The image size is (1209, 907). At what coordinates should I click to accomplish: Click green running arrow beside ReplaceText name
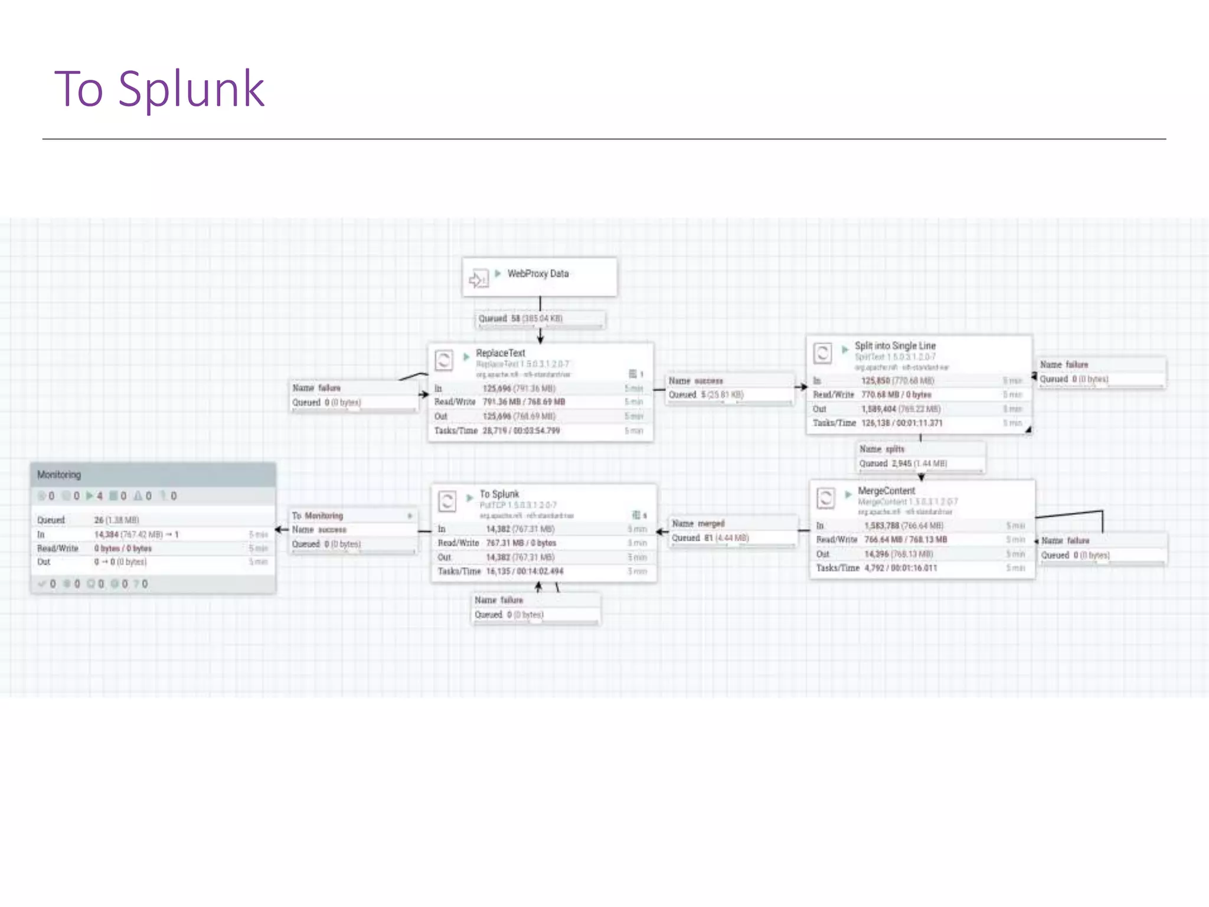tap(466, 357)
